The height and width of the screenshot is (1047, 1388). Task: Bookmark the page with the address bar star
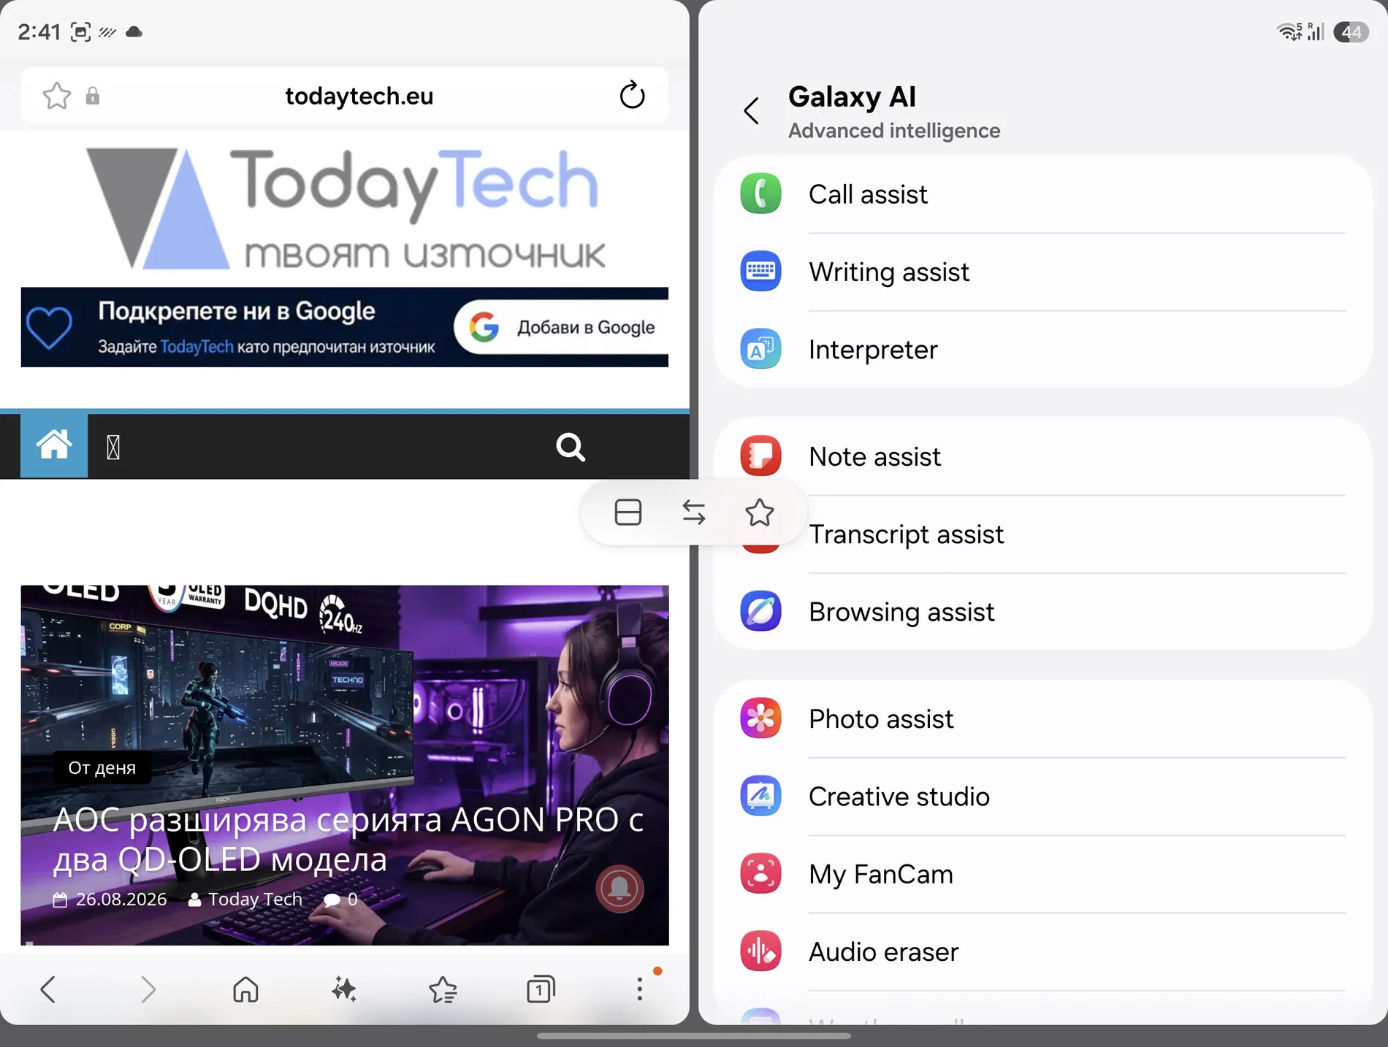pos(56,96)
